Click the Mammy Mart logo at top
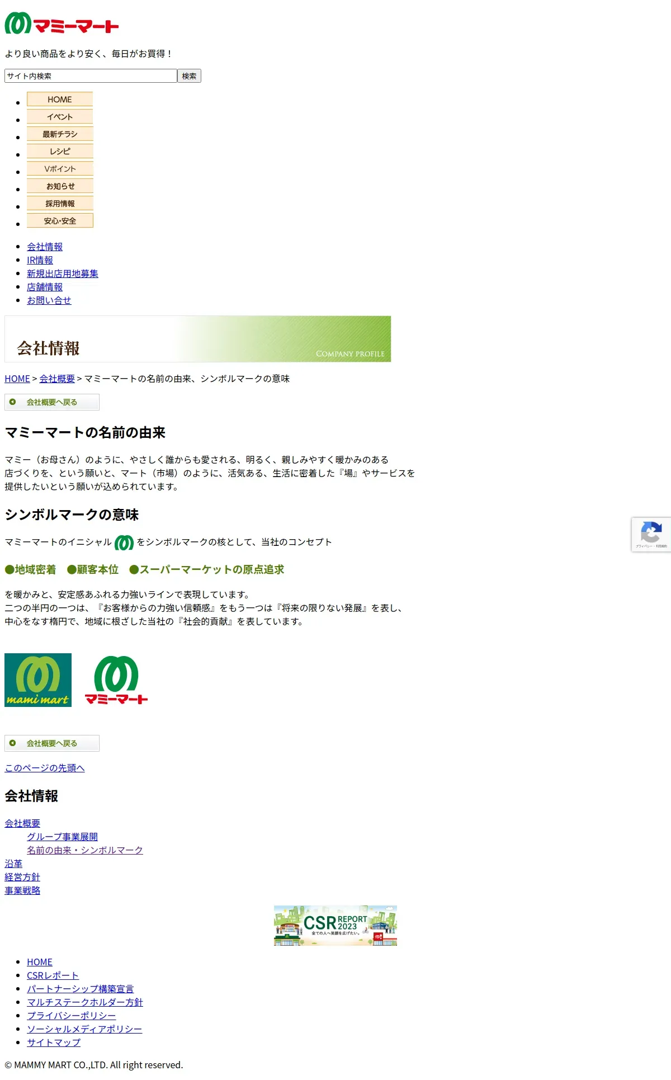The width and height of the screenshot is (671, 1080). click(62, 23)
